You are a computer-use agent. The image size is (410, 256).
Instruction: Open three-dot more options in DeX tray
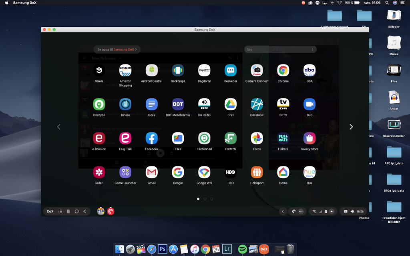[301, 212]
